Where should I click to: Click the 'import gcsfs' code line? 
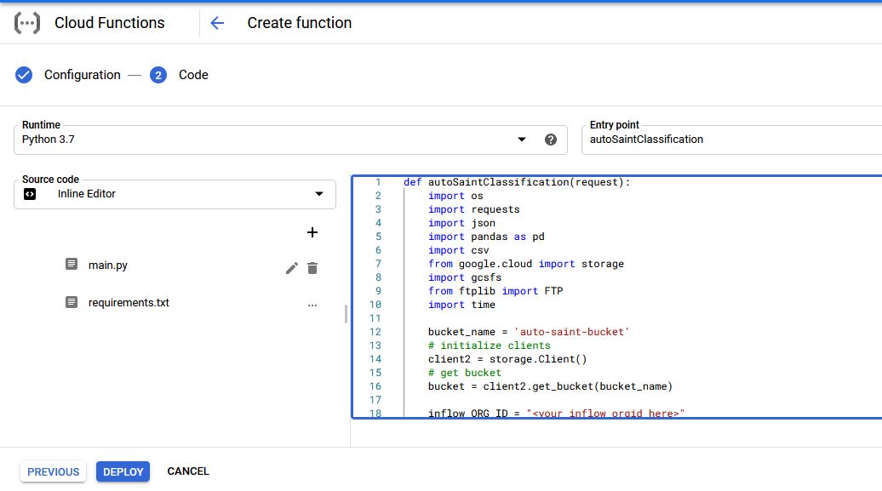coord(465,277)
